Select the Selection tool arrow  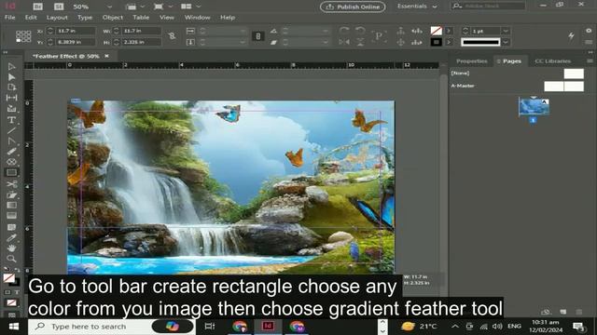point(11,67)
